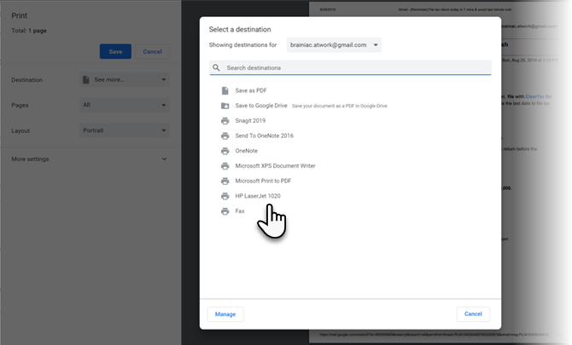Click Cancel in the Print panel
The image size is (572, 345).
tap(153, 52)
